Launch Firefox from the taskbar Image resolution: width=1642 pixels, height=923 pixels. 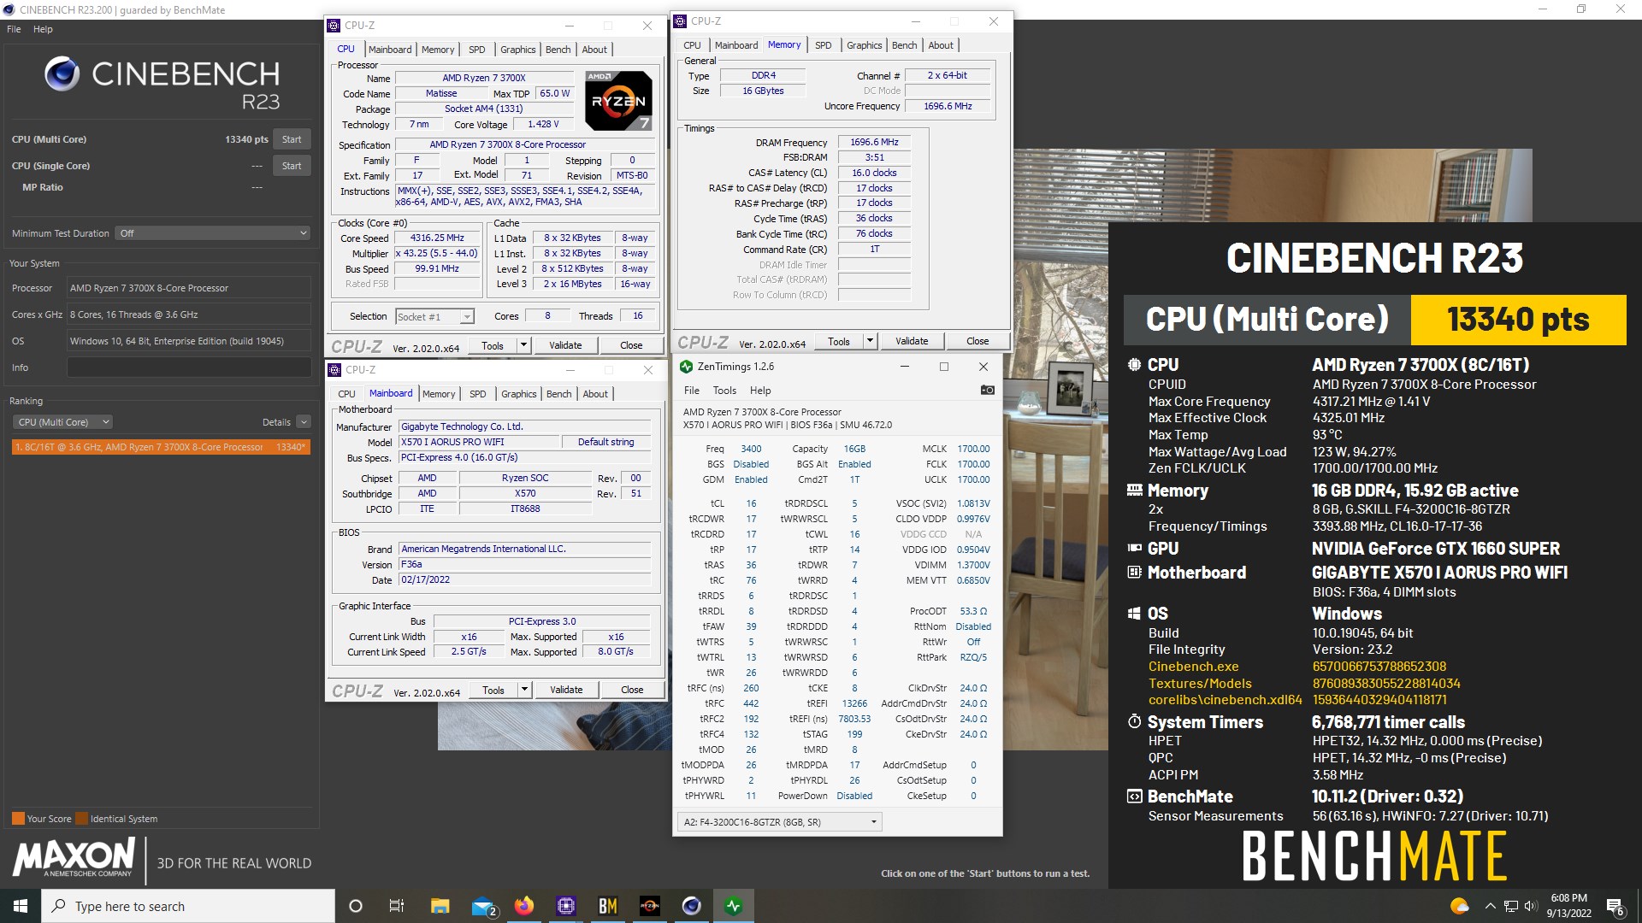pyautogui.click(x=524, y=906)
